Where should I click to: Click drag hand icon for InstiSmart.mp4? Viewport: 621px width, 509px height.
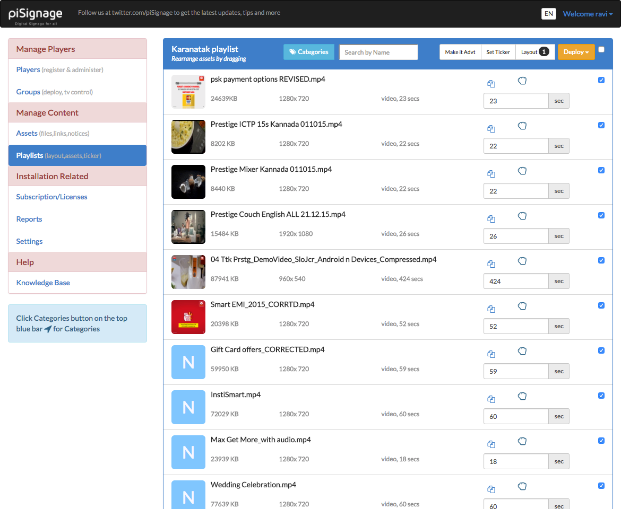[x=522, y=396]
